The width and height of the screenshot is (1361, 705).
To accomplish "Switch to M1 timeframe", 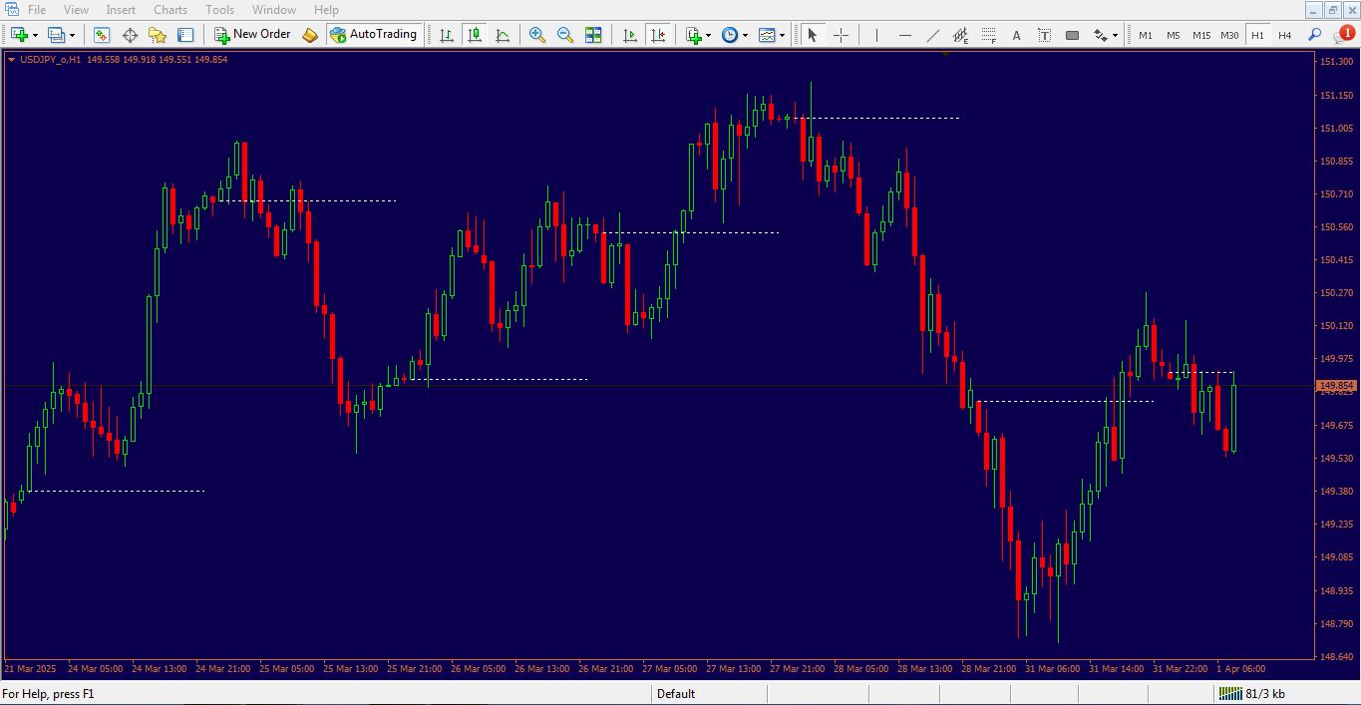I will [1146, 35].
